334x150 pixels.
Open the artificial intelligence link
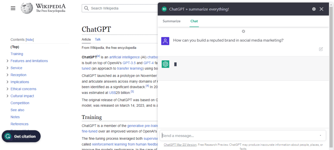(124, 57)
